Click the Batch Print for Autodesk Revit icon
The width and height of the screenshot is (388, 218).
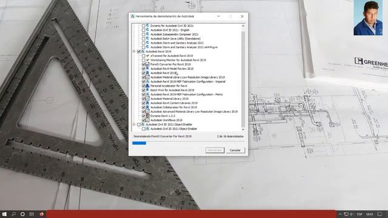coord(147,90)
